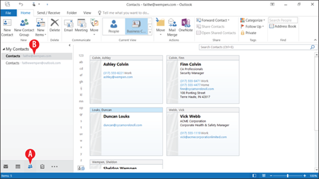Open the More communicate options
The height and width of the screenshot is (179, 319).
click(94, 27)
